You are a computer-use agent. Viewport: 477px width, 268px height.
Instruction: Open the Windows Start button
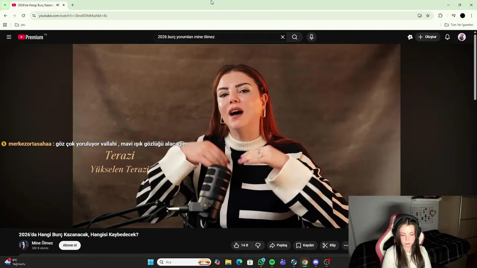pyautogui.click(x=151, y=262)
